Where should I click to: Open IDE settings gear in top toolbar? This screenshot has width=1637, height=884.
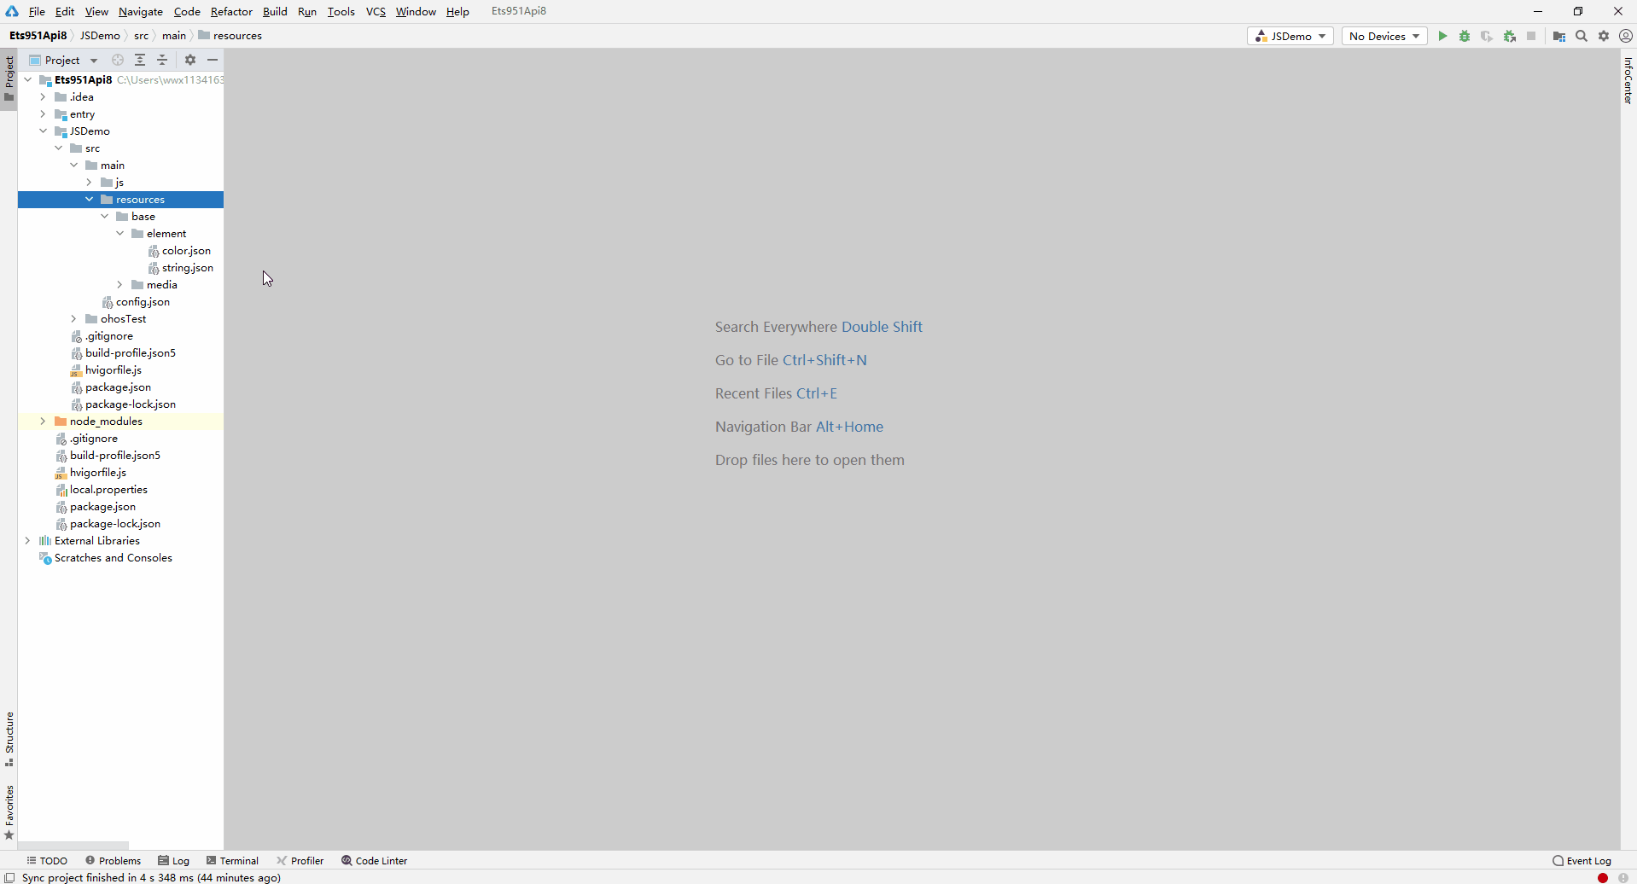click(x=1604, y=36)
